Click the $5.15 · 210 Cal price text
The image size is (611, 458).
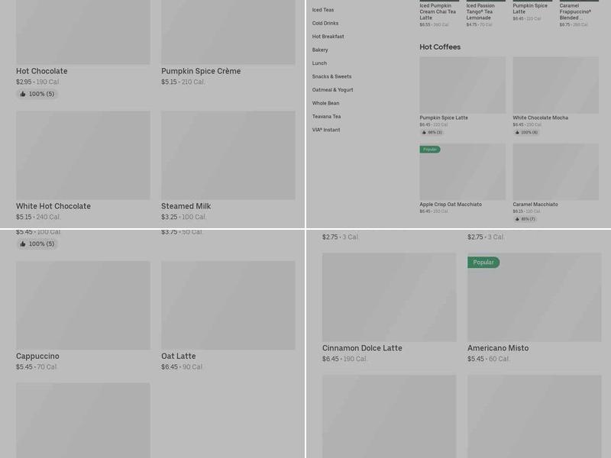click(x=183, y=82)
